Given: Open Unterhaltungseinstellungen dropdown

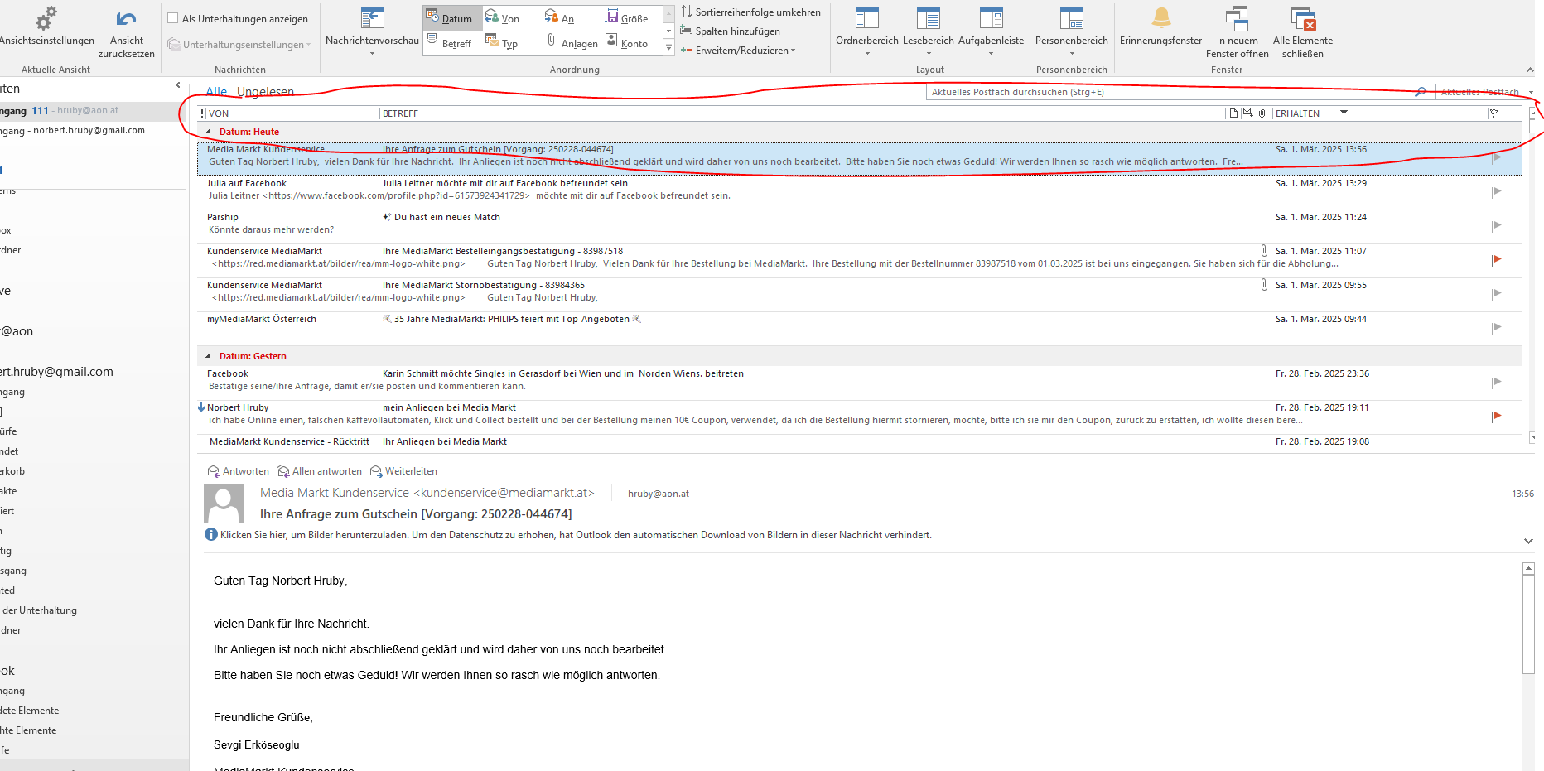Looking at the screenshot, I should [x=239, y=45].
